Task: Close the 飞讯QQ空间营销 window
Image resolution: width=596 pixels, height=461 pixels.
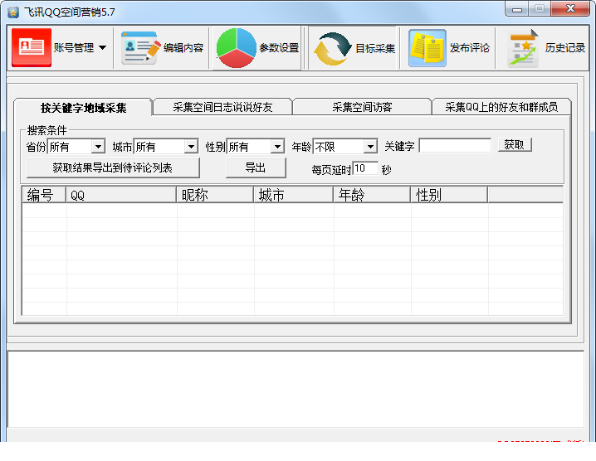Action: click(569, 9)
